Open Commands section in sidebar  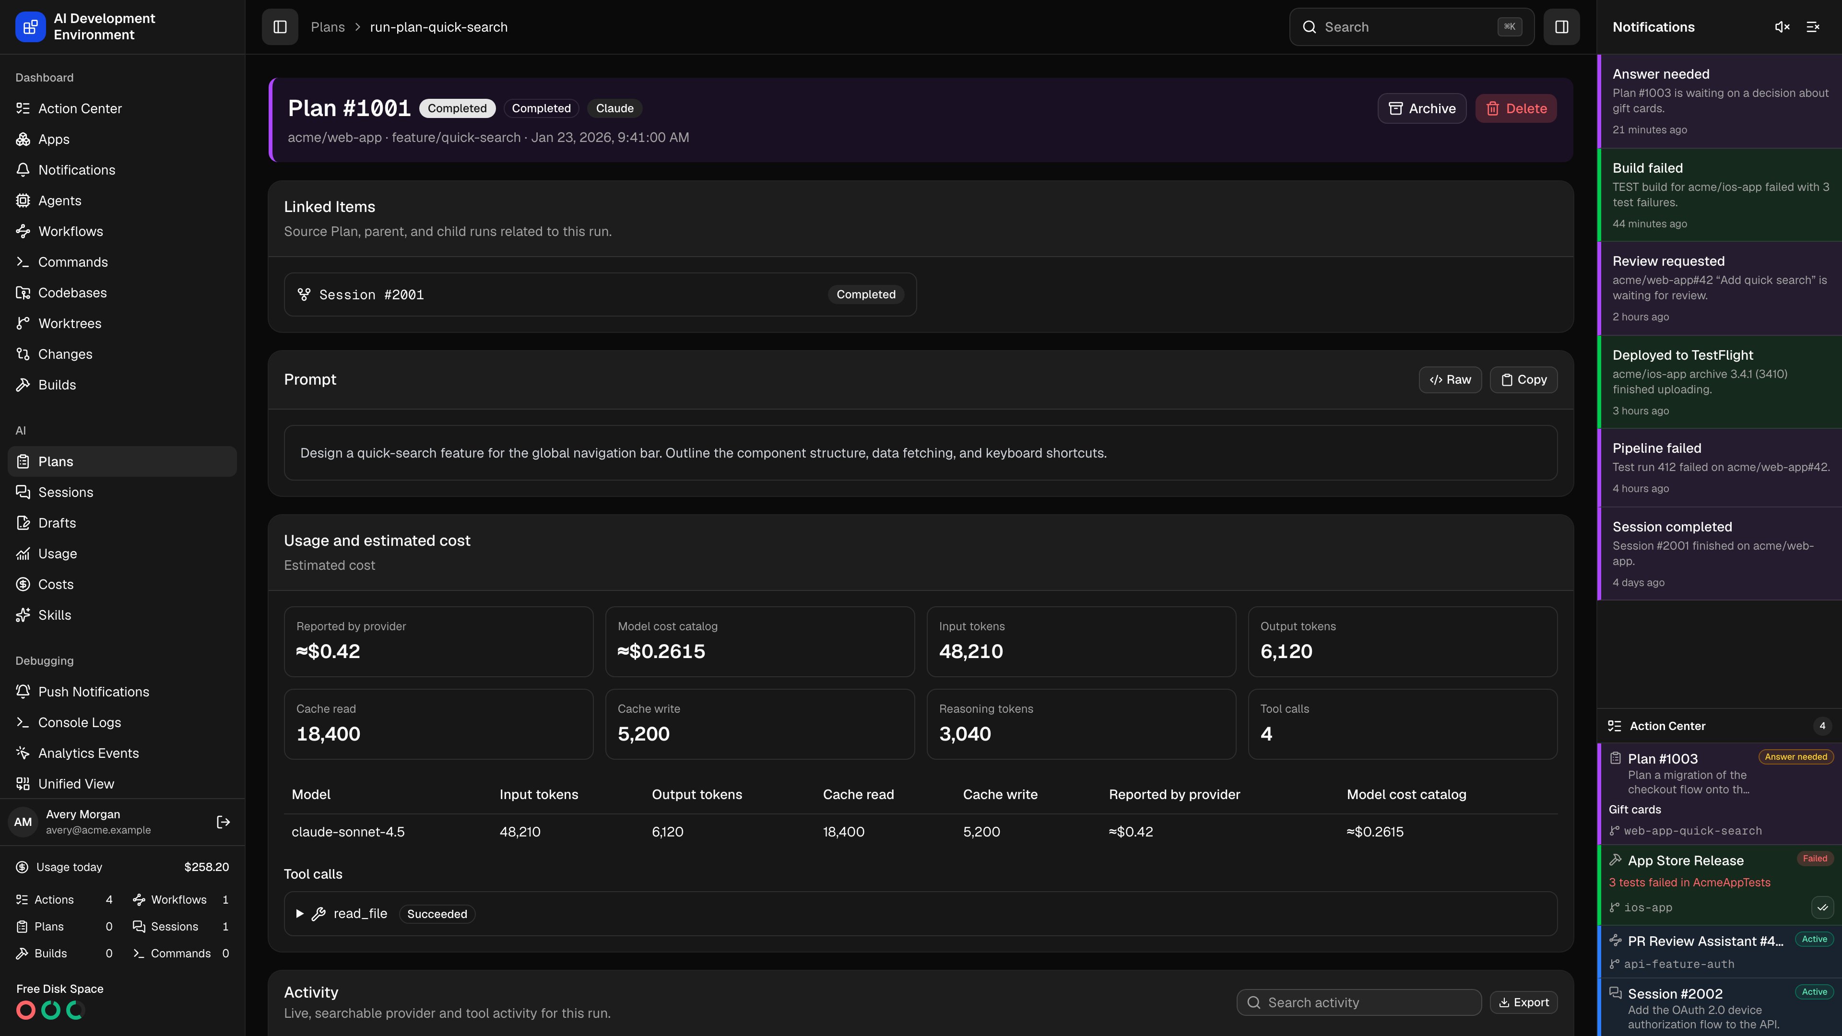pyautogui.click(x=122, y=262)
